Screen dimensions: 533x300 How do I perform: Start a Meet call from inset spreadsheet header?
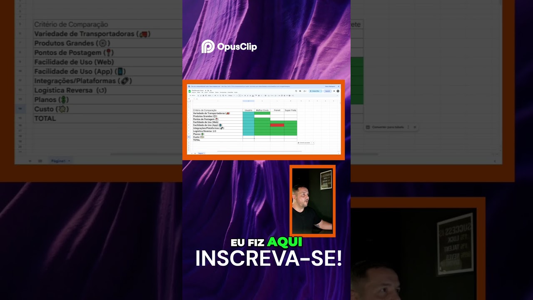point(304,91)
